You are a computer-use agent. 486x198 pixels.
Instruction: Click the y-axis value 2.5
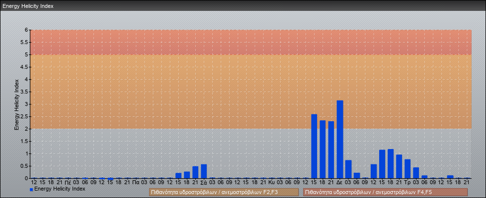tap(25, 116)
